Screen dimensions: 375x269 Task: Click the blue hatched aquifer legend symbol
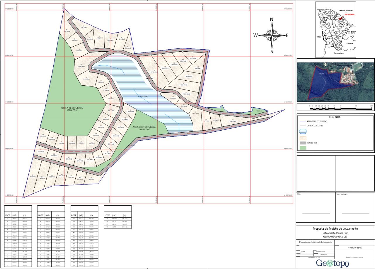303,131
